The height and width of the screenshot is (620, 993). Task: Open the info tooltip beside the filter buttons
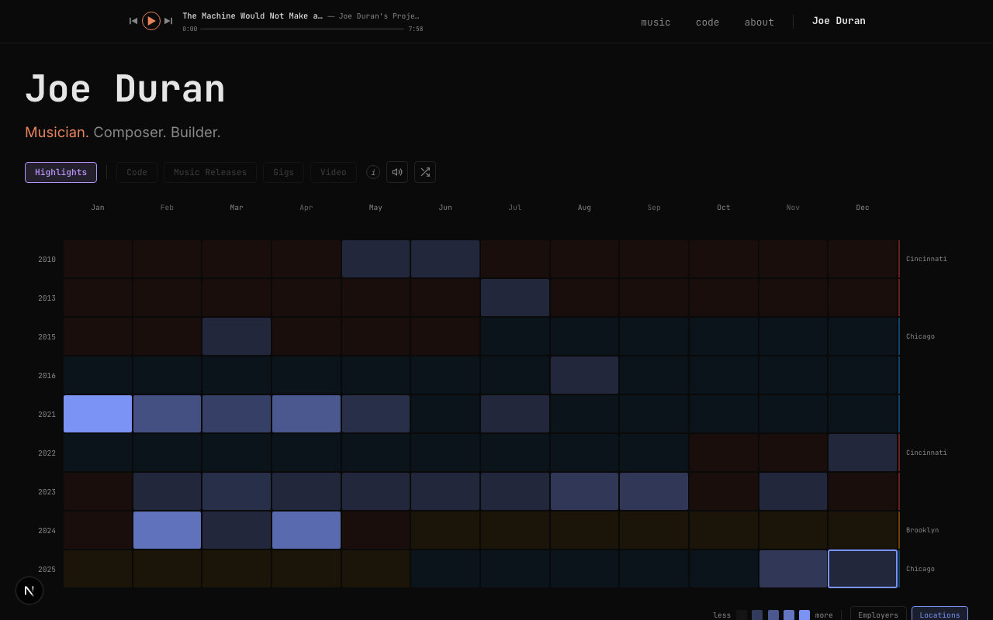(373, 172)
